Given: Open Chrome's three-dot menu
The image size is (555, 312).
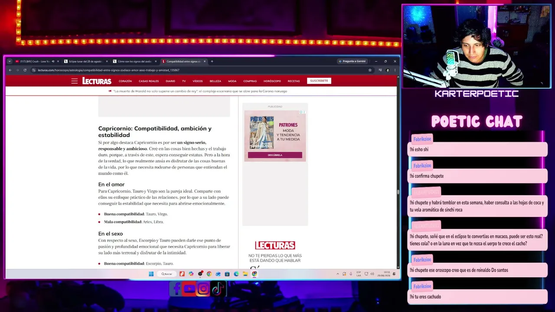Looking at the screenshot, I should (x=395, y=70).
